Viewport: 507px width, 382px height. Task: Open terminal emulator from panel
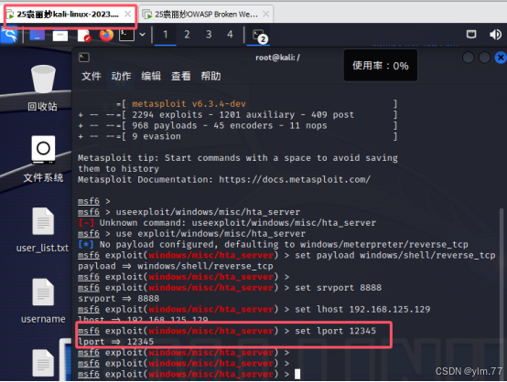(126, 35)
